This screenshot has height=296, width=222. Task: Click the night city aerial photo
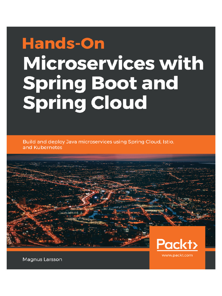111,200
